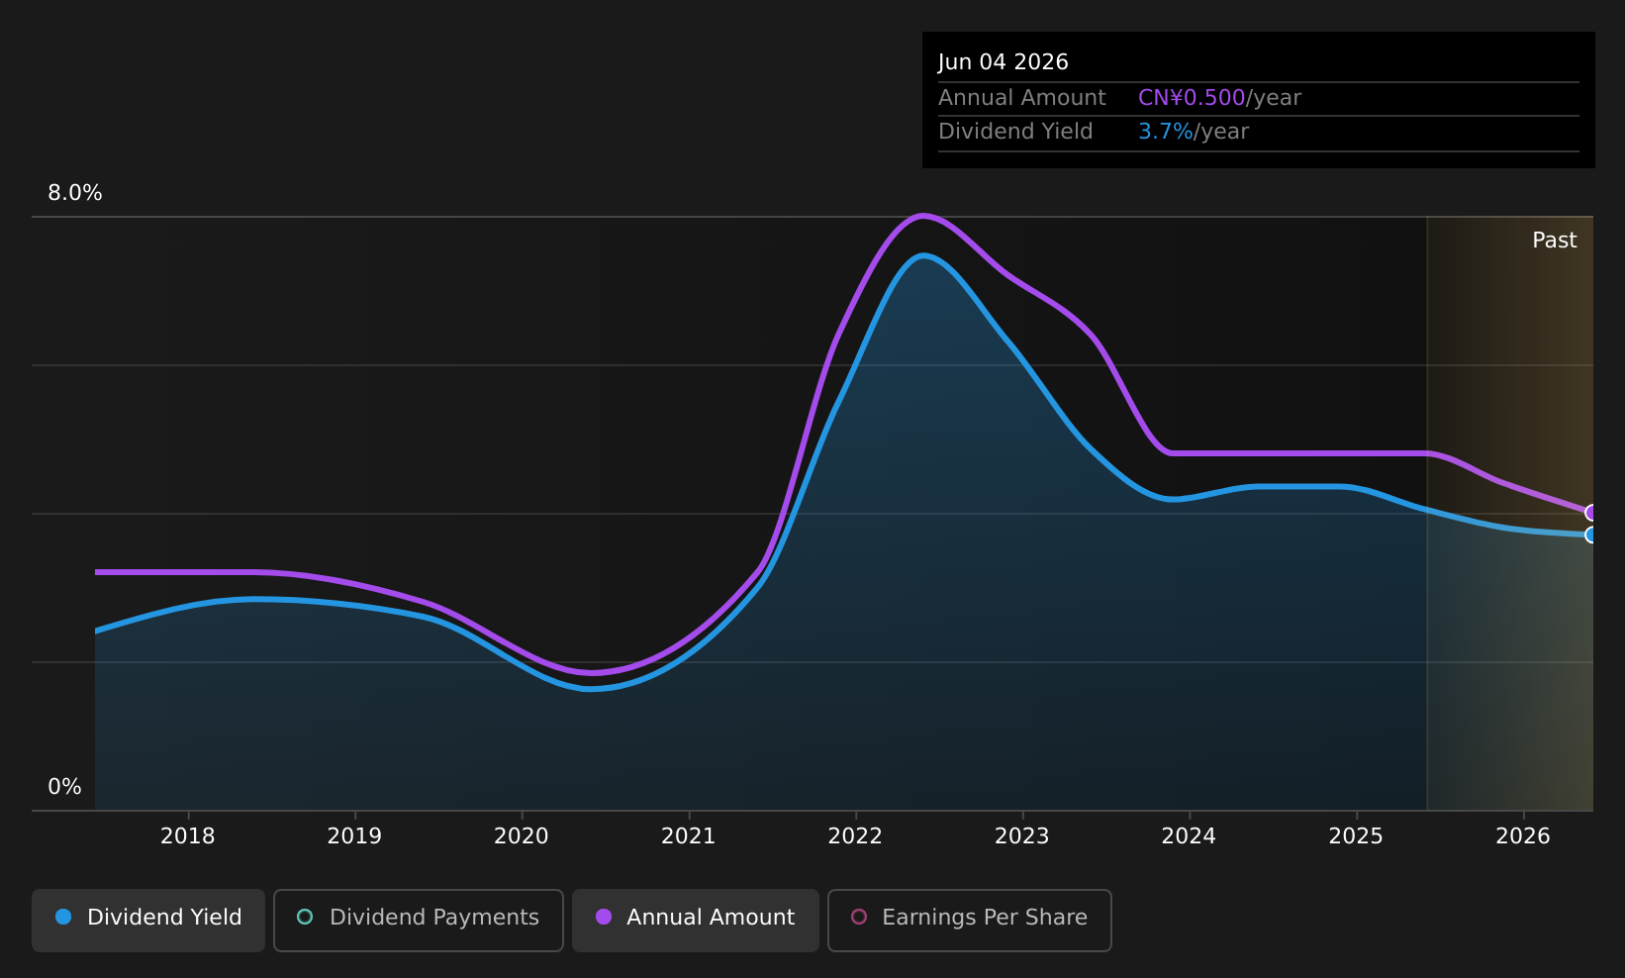Click the 2026 x-axis label
The image size is (1625, 978).
click(x=1523, y=836)
